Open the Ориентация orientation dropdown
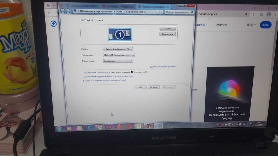 coord(118,61)
